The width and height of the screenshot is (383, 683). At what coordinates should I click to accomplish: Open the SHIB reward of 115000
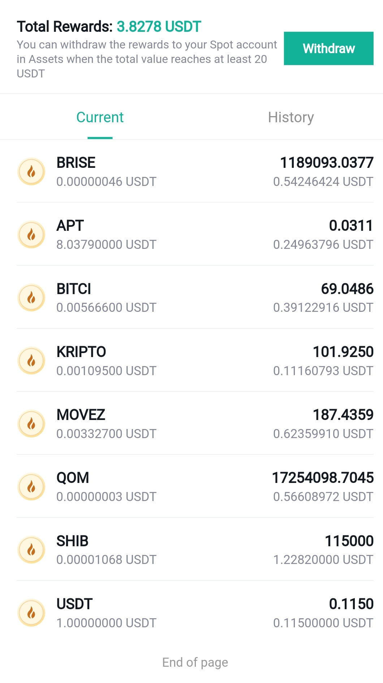coord(349,541)
